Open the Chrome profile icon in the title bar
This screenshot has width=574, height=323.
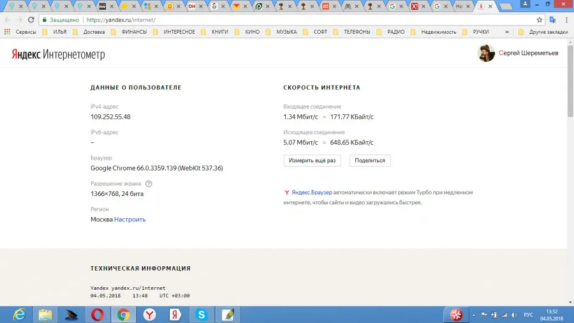point(525,4)
